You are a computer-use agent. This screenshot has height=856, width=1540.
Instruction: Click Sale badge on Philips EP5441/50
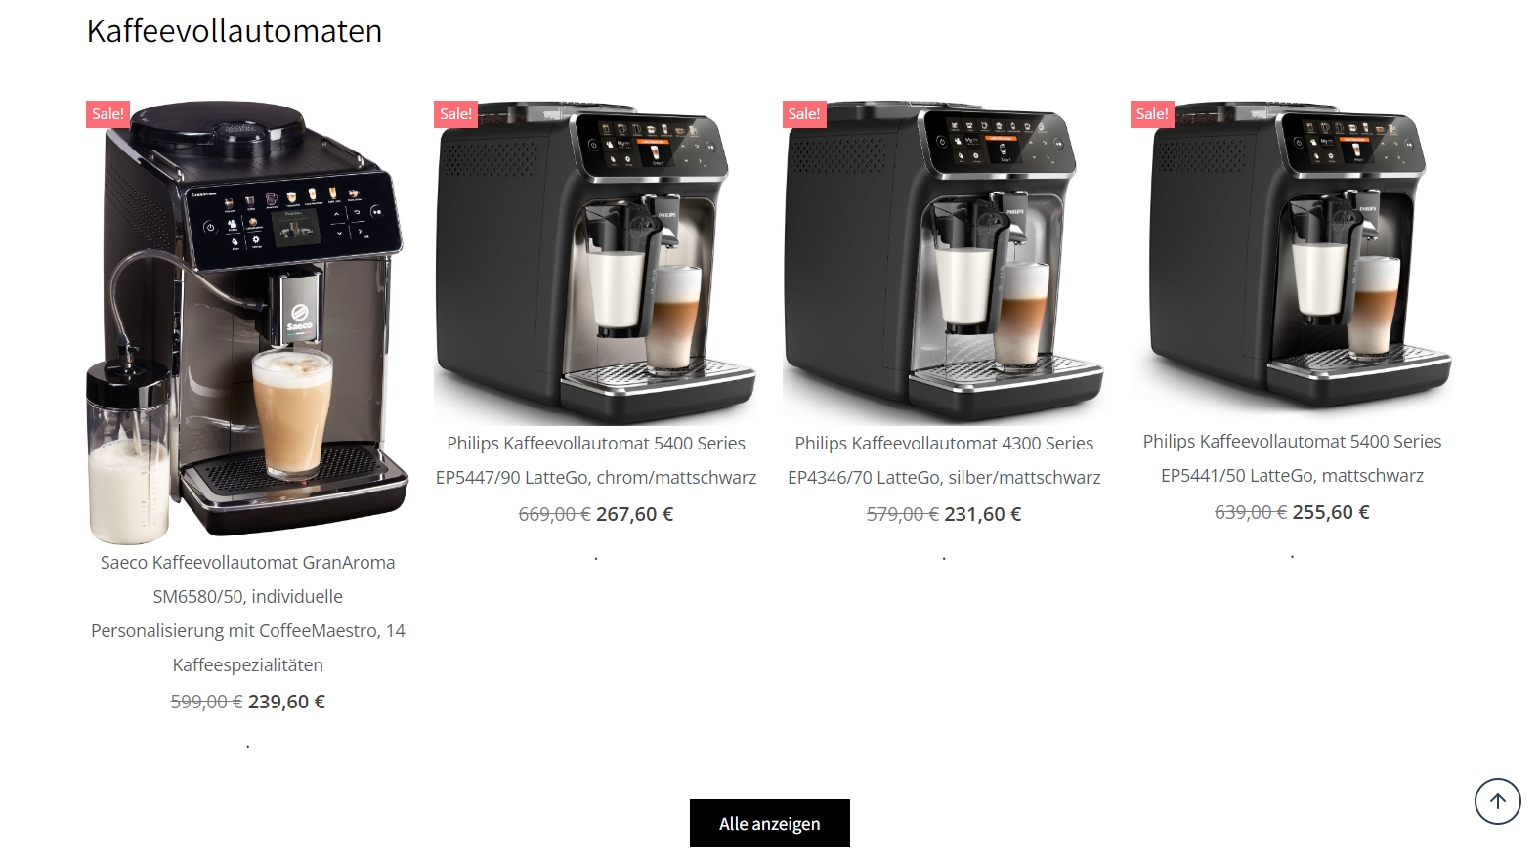coord(1152,114)
